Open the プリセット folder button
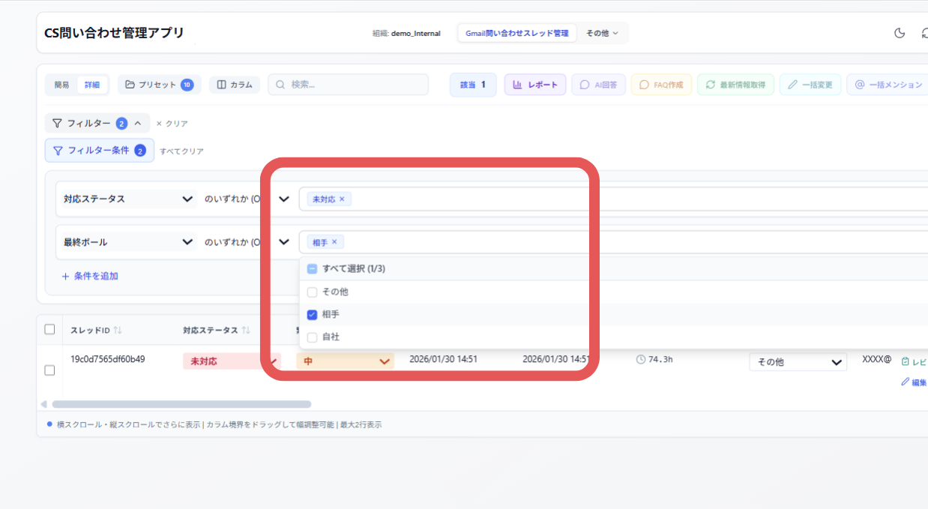This screenshot has height=509, width=928. tap(159, 85)
